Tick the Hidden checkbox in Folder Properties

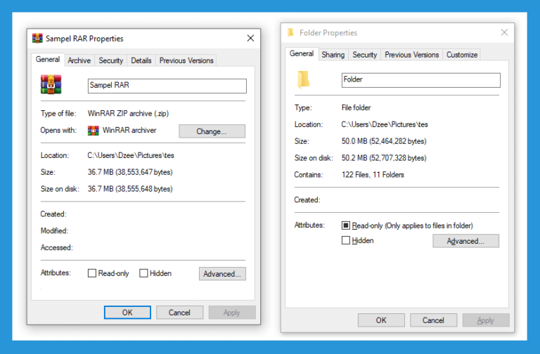346,240
